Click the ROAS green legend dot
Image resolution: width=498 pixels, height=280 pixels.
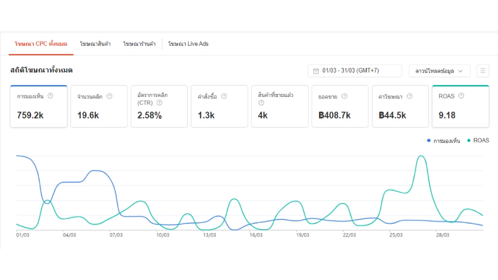[x=469, y=141]
